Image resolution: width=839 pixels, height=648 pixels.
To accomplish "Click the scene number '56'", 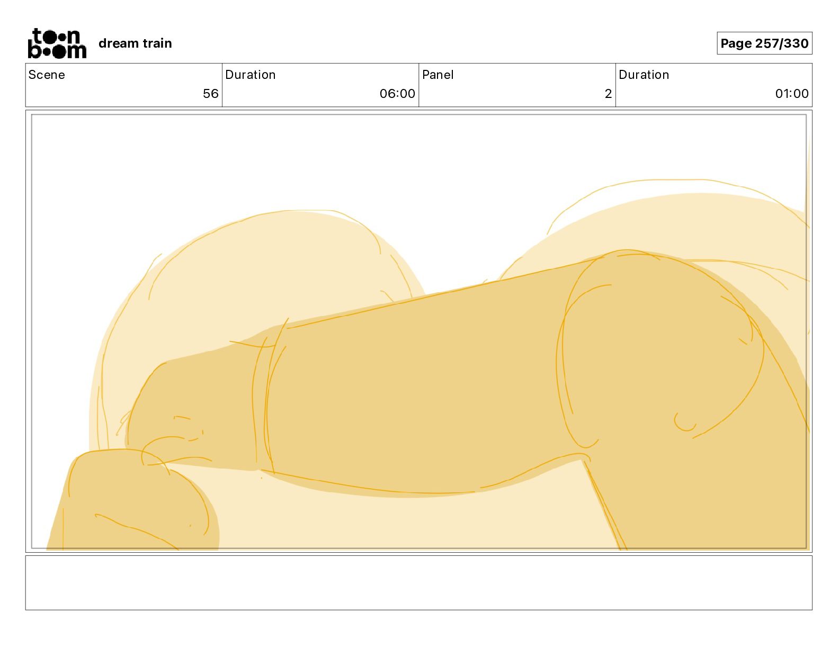I will pyautogui.click(x=210, y=94).
